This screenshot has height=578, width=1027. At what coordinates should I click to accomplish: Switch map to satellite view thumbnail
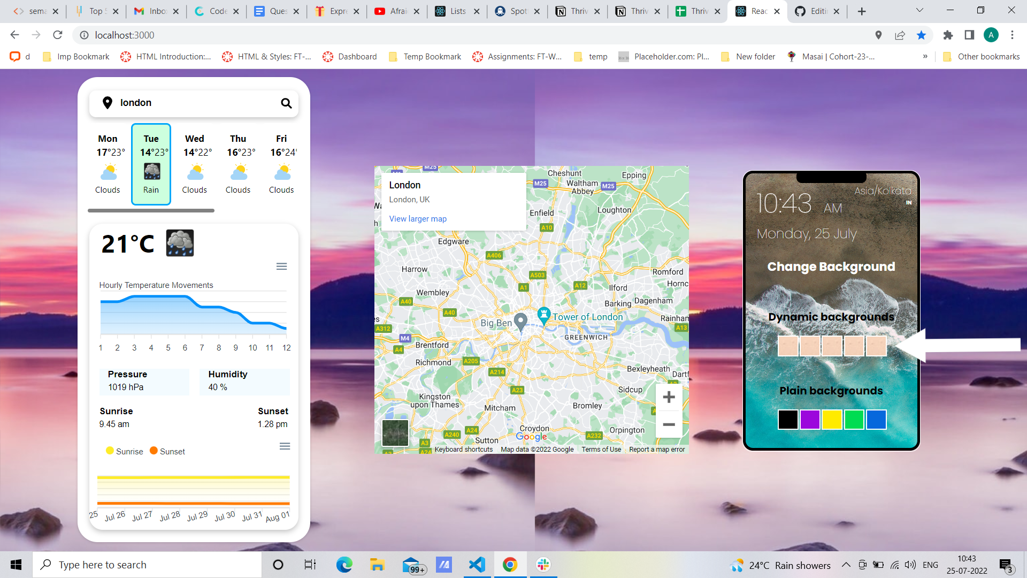(395, 433)
